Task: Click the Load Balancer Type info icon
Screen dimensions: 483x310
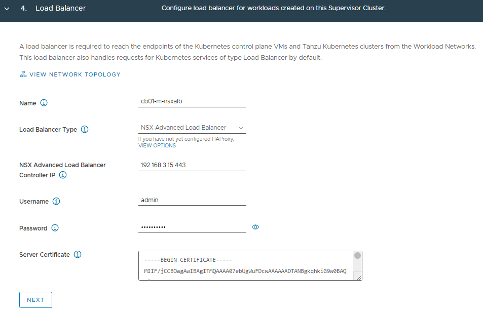Action: (85, 129)
